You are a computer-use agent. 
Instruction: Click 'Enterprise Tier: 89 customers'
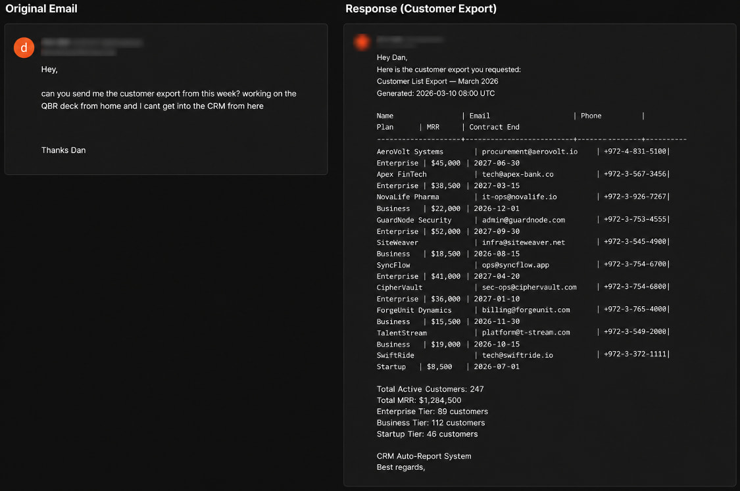(x=432, y=411)
